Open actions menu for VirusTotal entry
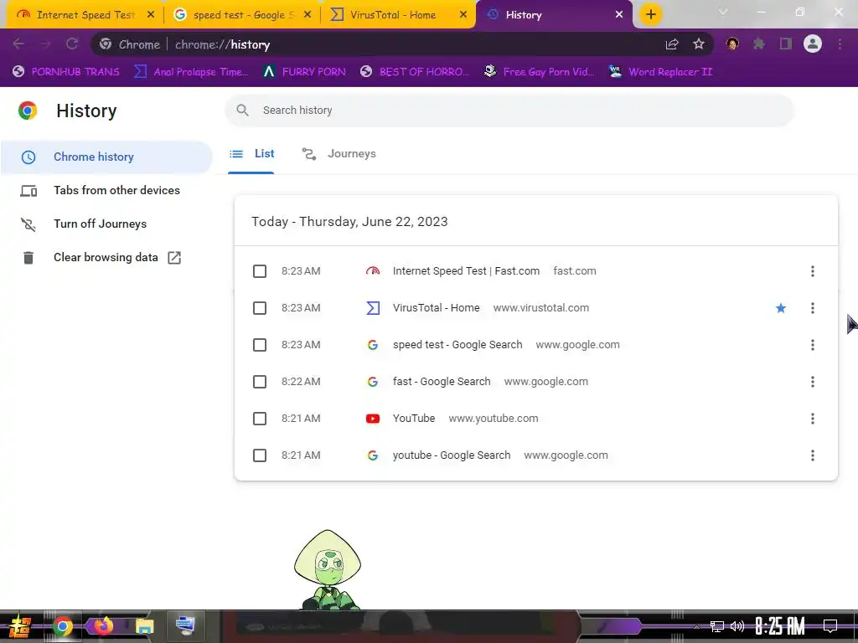858x643 pixels. [x=813, y=308]
